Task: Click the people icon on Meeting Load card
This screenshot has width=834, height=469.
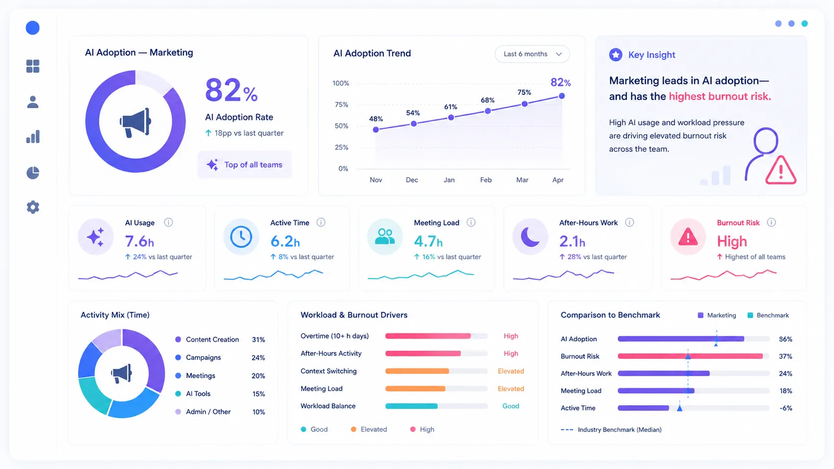Action: [x=385, y=237]
